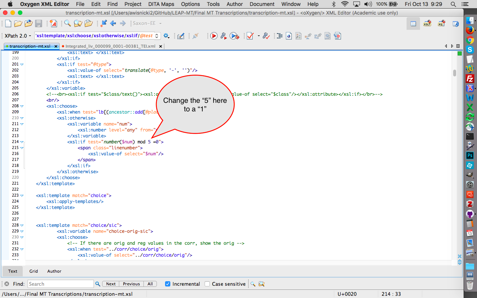Click the list-all-tabs icon
This screenshot has width=477, height=298.
tap(458, 46)
